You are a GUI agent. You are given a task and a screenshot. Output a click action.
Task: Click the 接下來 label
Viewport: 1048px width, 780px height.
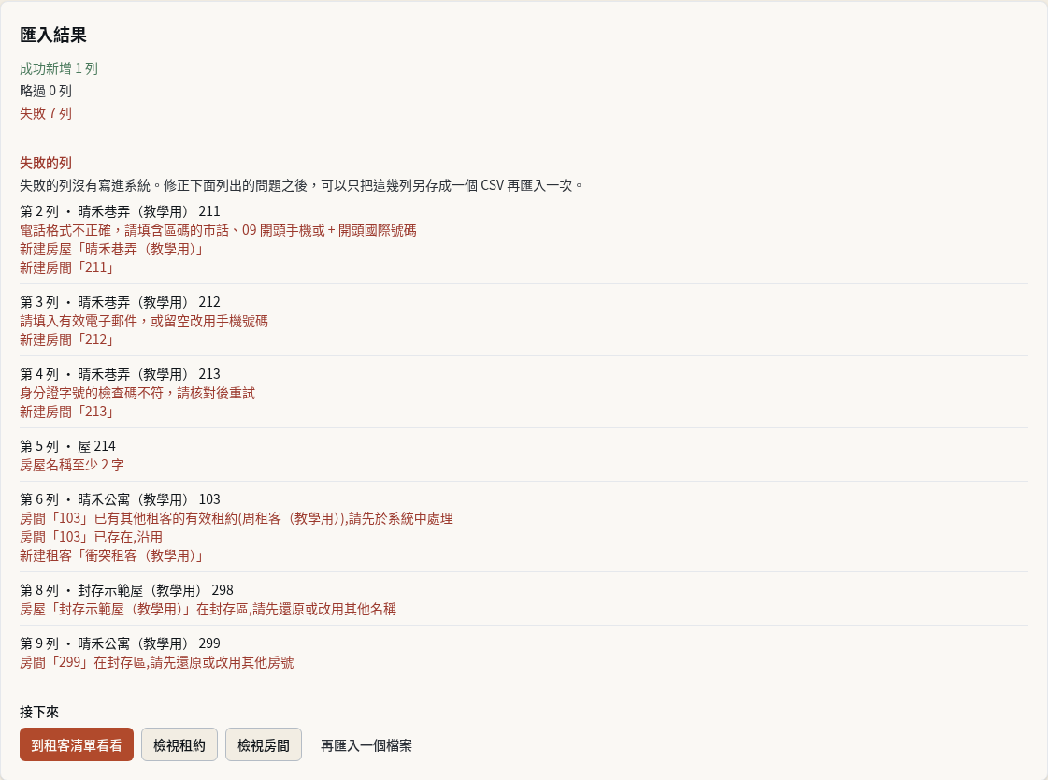(x=39, y=713)
